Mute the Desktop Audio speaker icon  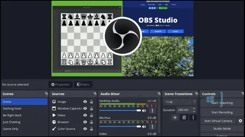pos(144,110)
